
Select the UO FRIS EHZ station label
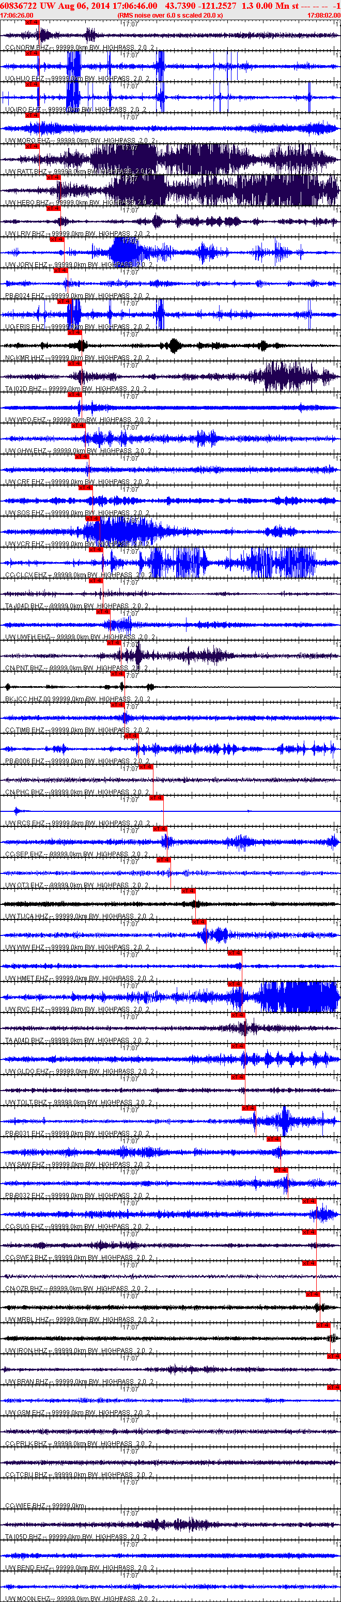pyautogui.click(x=76, y=327)
